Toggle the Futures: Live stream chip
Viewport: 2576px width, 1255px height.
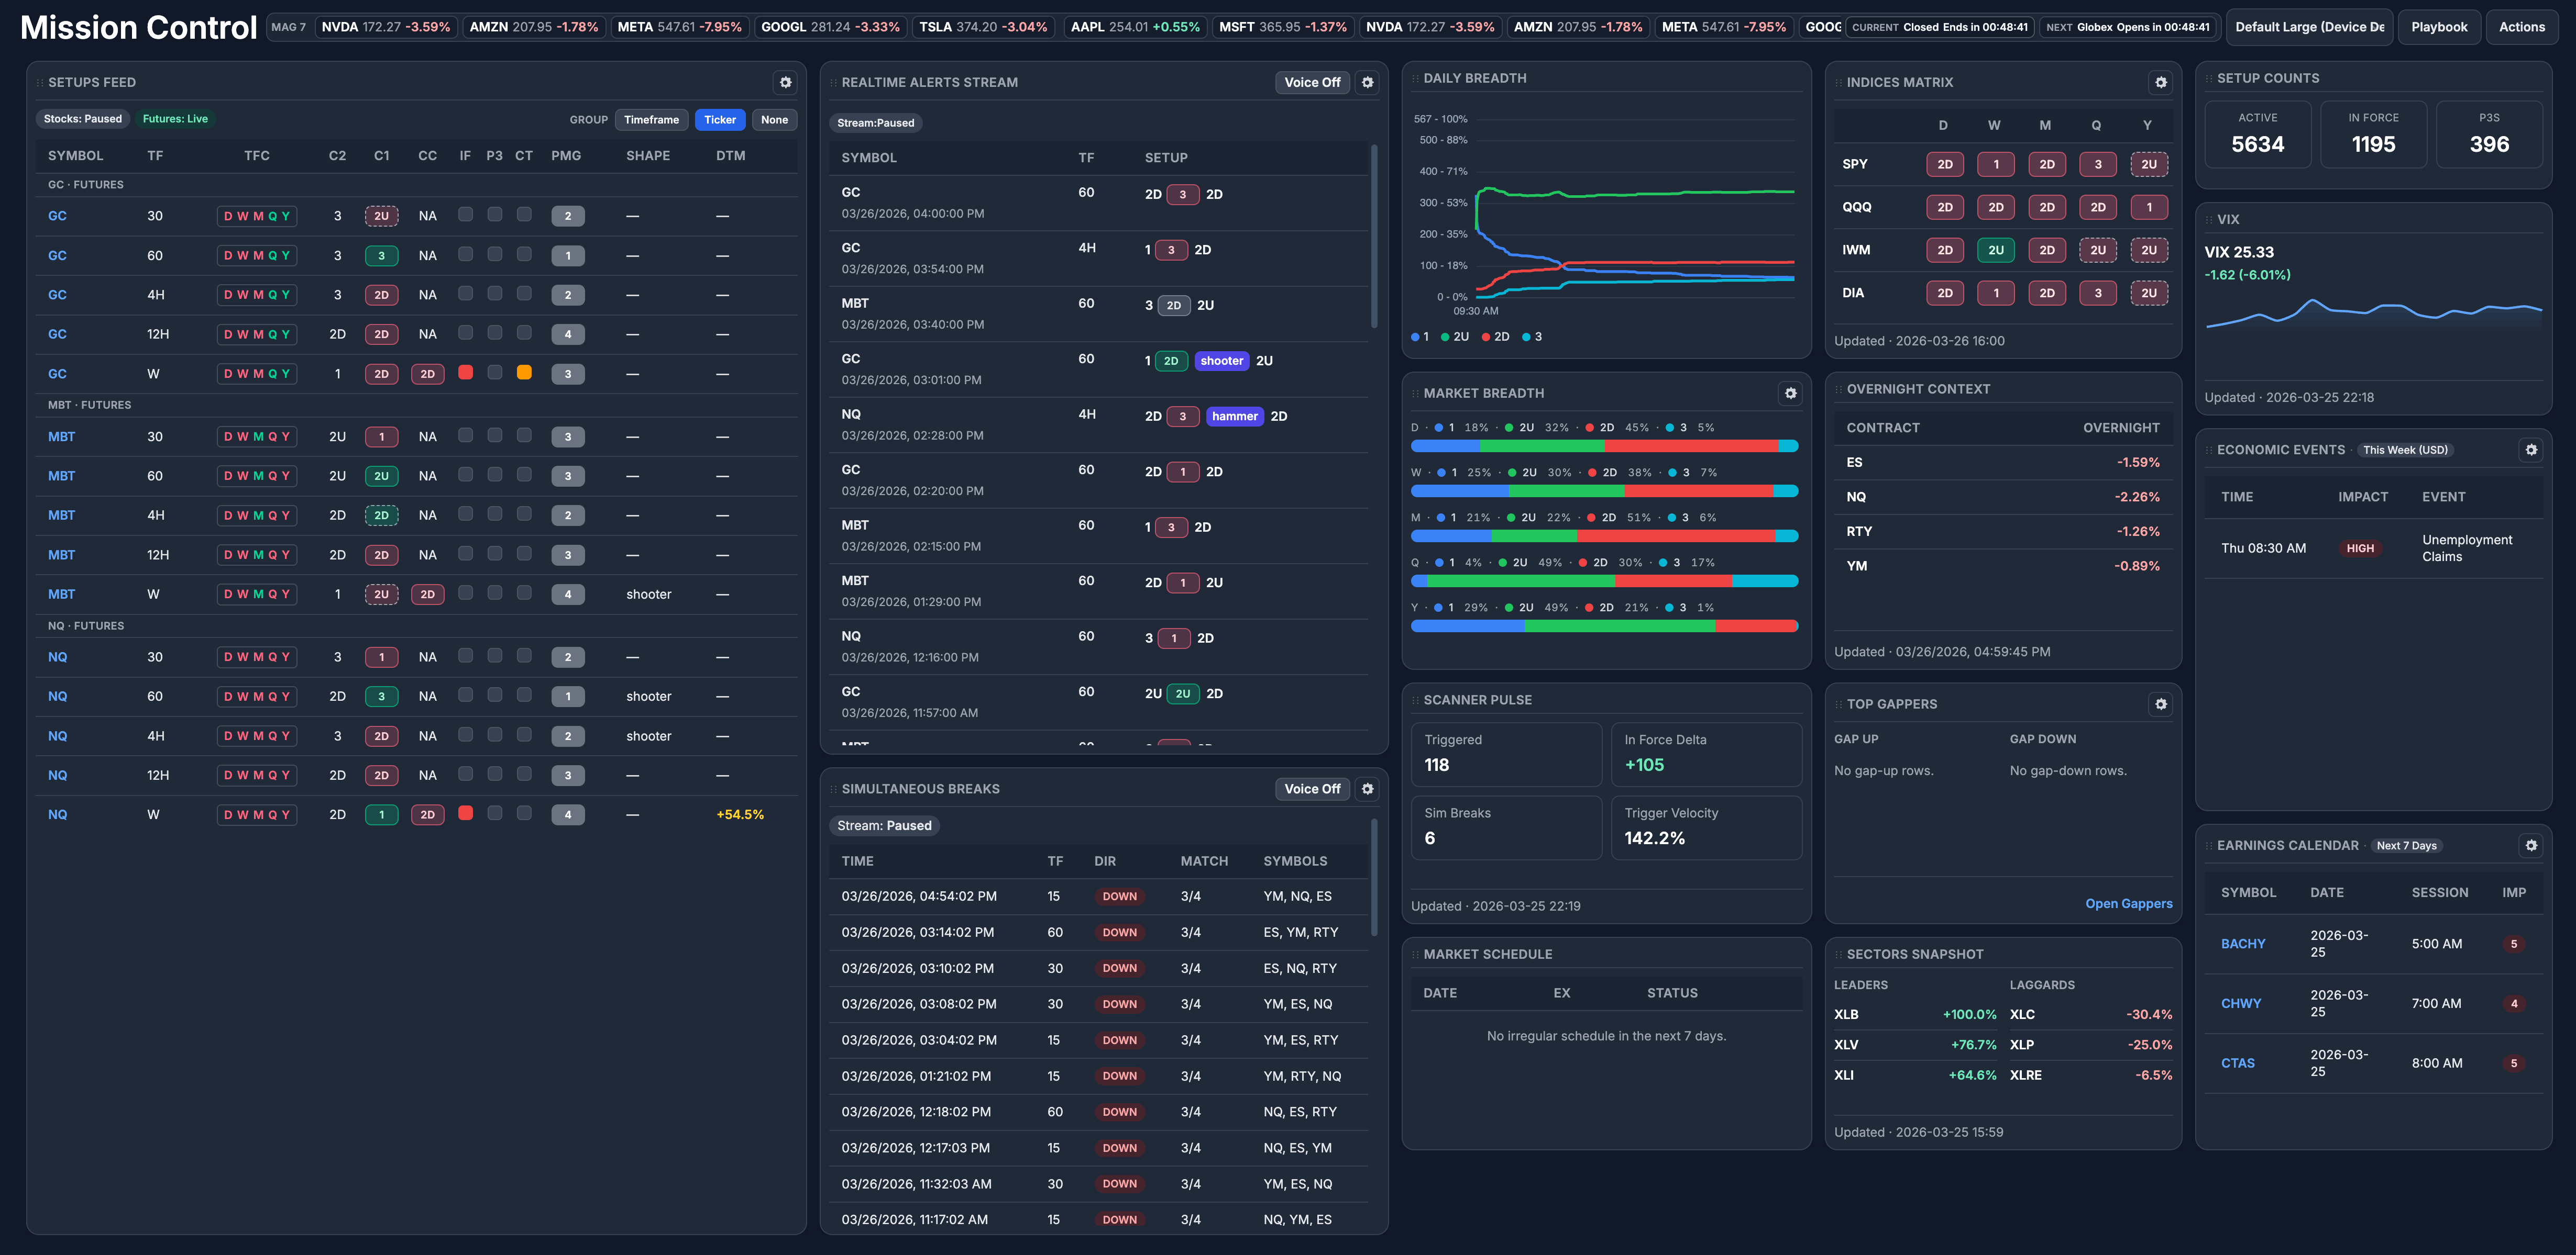point(176,118)
